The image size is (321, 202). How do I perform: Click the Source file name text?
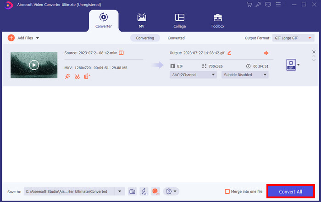tap(90, 53)
